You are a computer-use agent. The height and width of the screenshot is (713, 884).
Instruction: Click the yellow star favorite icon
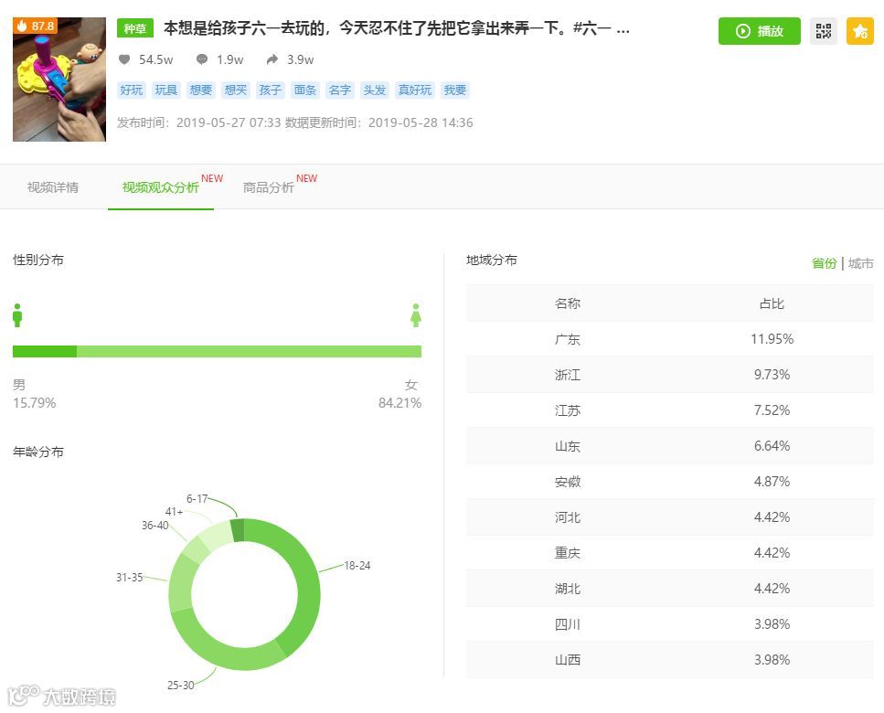pyautogui.click(x=859, y=31)
